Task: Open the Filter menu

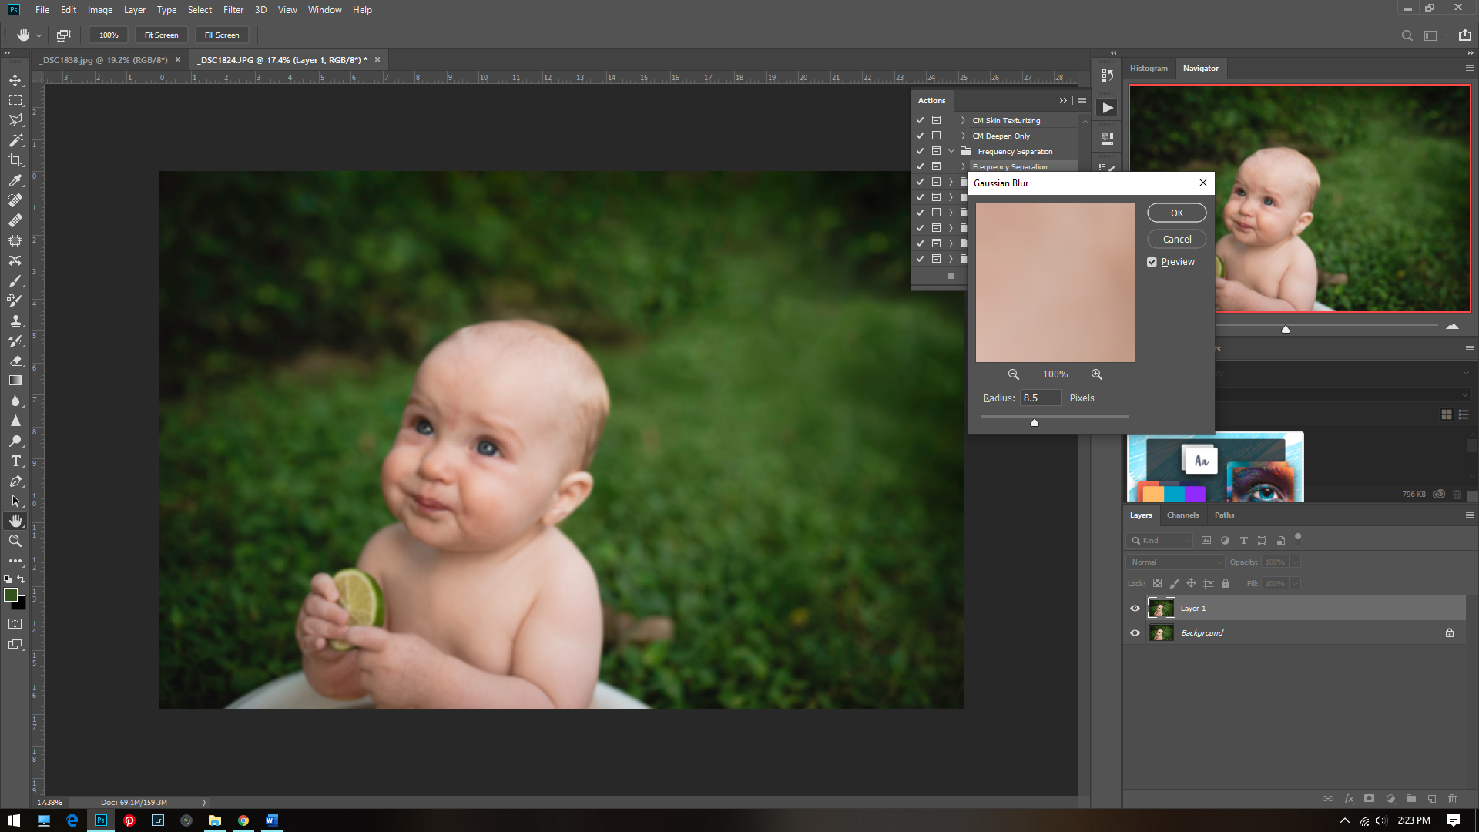Action: point(233,10)
